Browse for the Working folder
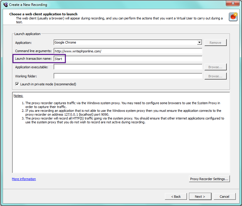 coord(215,76)
